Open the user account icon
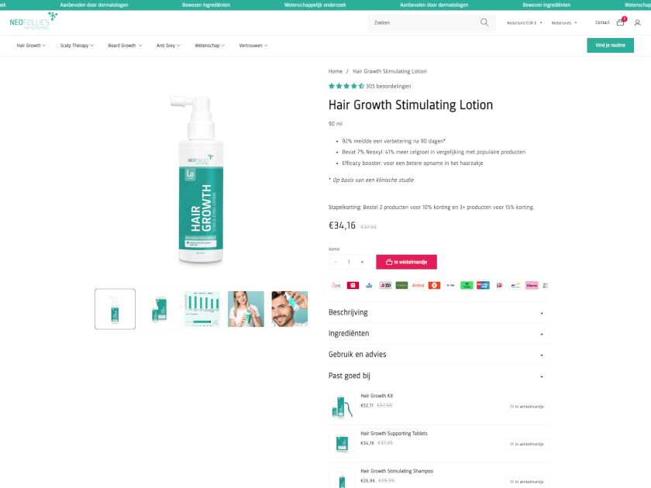The height and width of the screenshot is (488, 651). (637, 22)
